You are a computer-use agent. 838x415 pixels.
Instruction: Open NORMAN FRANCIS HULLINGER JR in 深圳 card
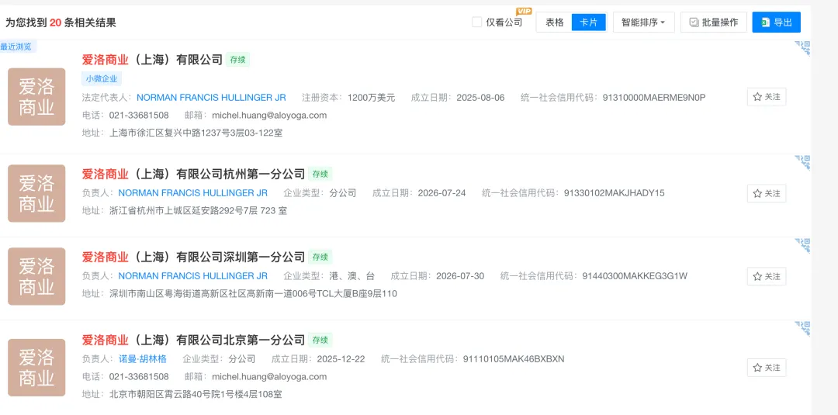click(193, 276)
